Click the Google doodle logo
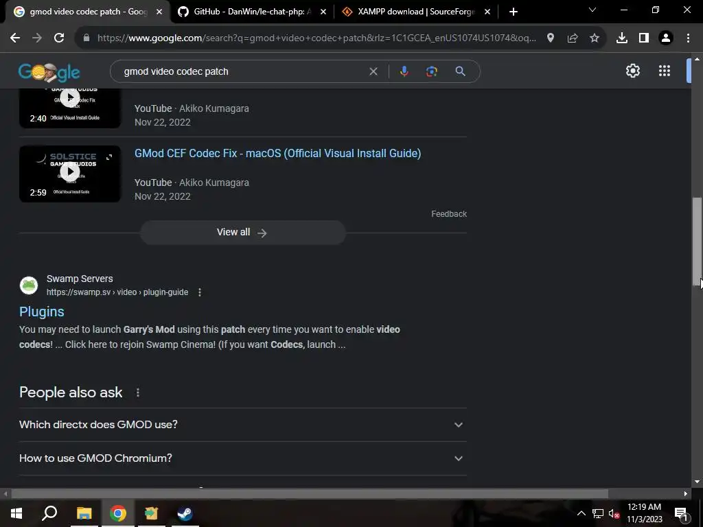 point(49,72)
